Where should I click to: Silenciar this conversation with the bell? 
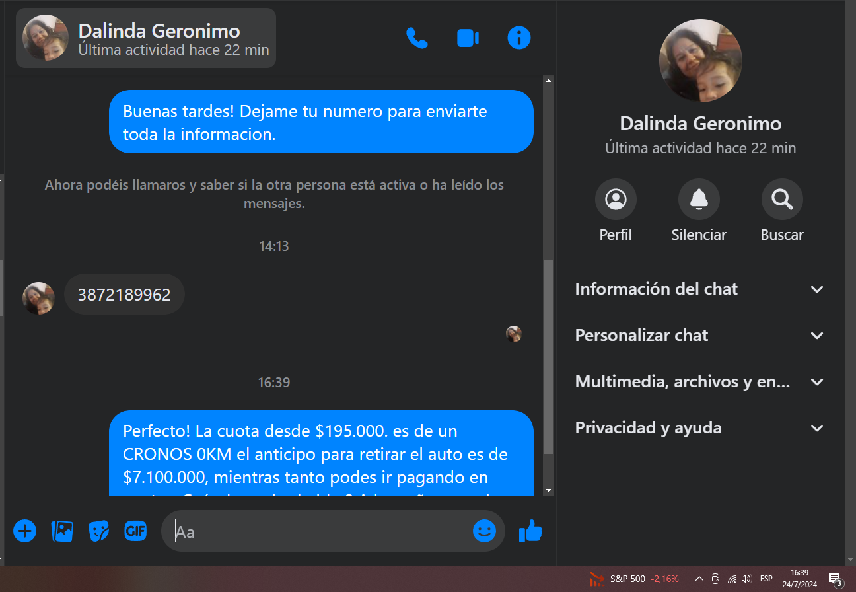699,200
